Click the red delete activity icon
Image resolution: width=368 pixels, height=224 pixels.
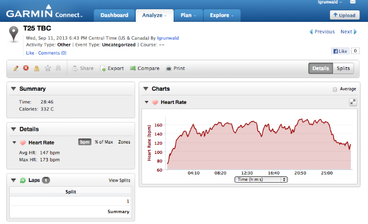click(x=26, y=68)
